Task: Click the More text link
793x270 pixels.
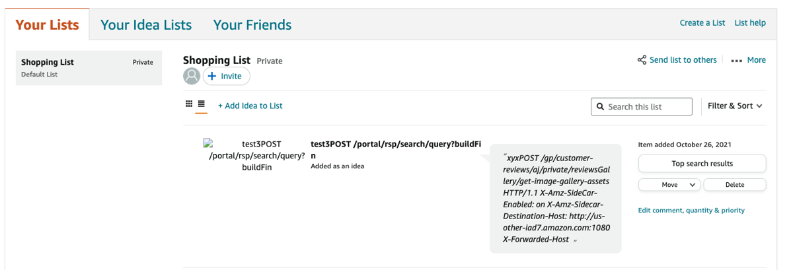Action: (757, 60)
